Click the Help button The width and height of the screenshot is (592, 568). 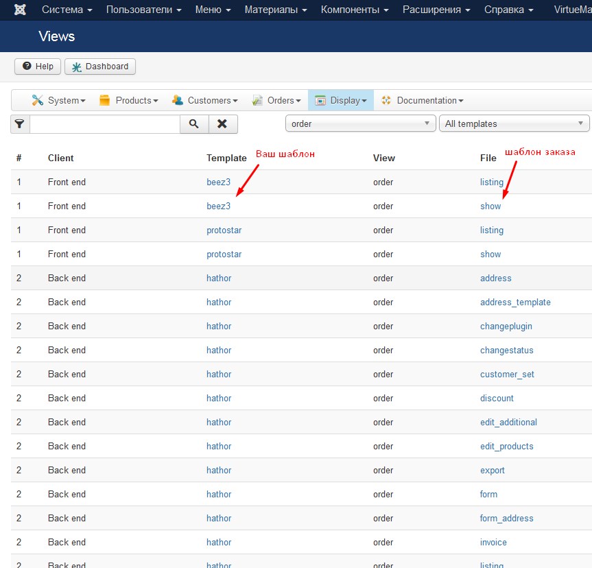pyautogui.click(x=38, y=67)
